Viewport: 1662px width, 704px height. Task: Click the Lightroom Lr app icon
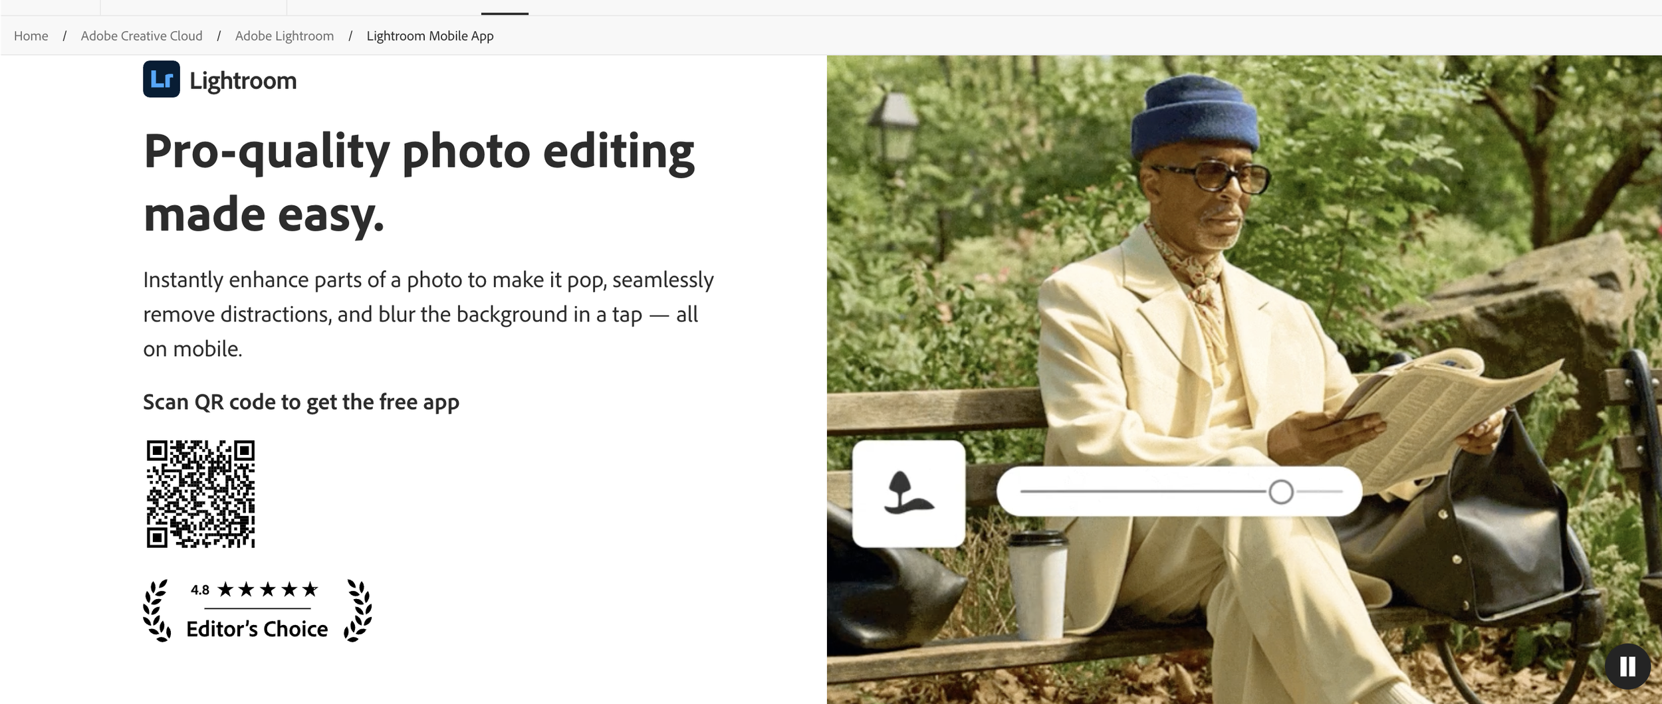click(162, 79)
